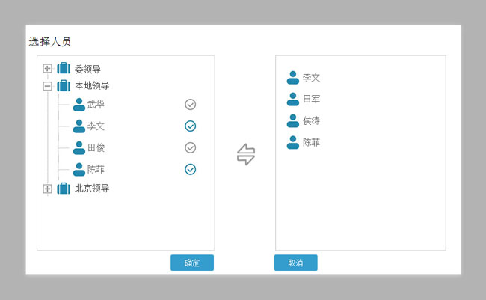Click the briefcase icon beside 本地领导
Image resolution: width=486 pixels, height=300 pixels.
[64, 86]
